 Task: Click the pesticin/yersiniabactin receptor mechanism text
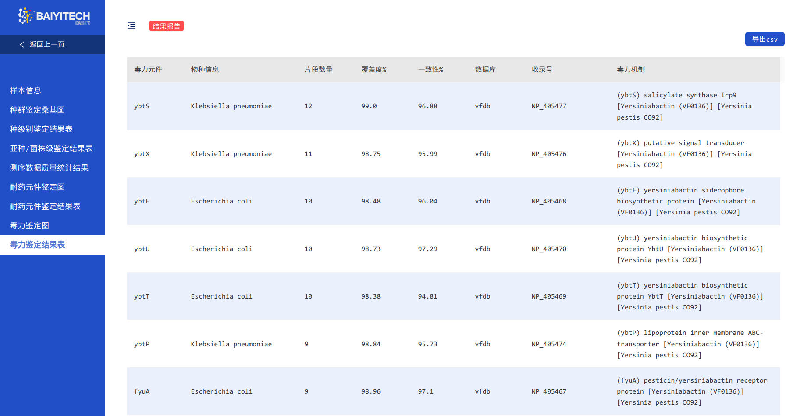[692, 391]
